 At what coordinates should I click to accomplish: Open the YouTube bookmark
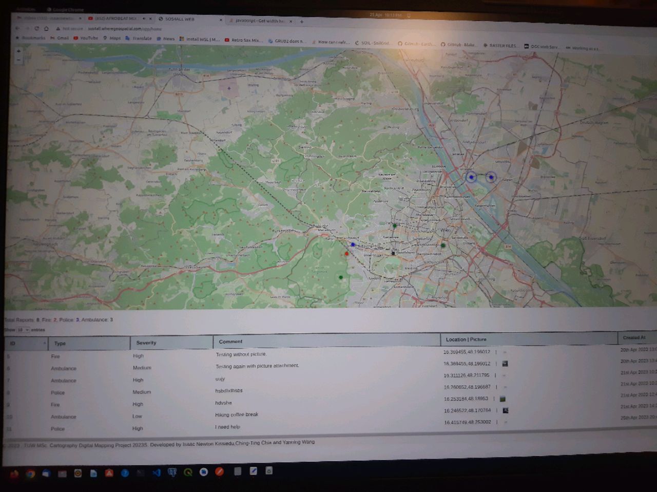click(86, 38)
